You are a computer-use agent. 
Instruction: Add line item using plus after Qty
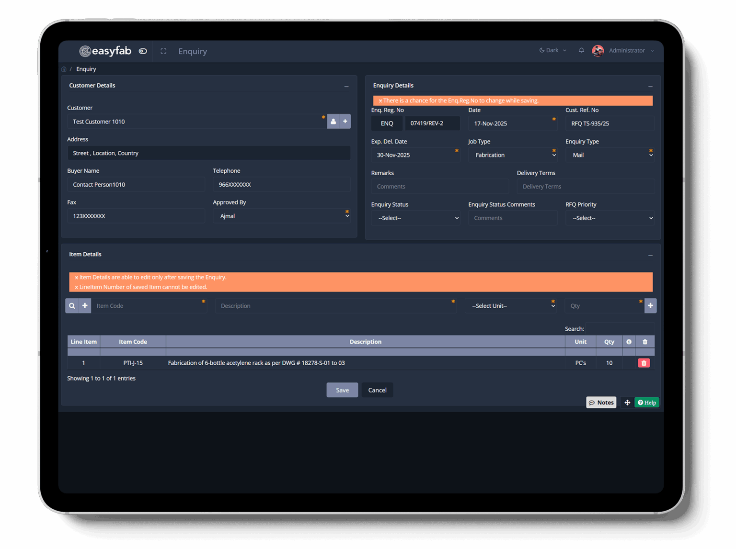click(x=650, y=306)
